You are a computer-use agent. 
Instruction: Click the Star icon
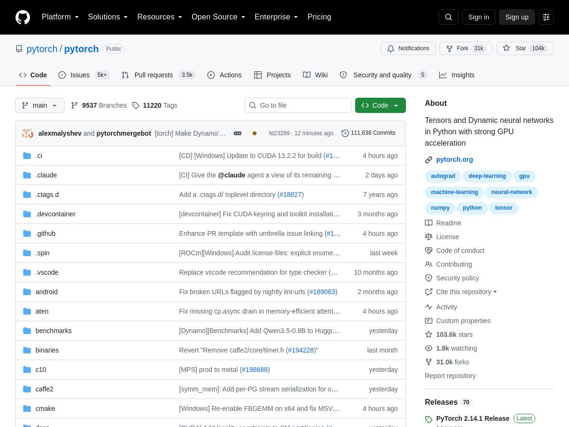(x=506, y=48)
